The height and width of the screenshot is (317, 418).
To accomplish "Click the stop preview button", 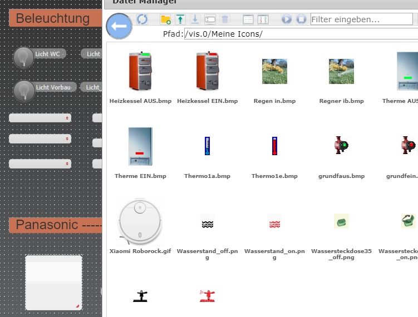I will (x=301, y=19).
